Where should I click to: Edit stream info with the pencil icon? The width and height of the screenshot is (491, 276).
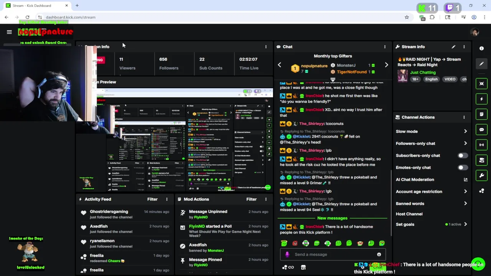coord(453,47)
